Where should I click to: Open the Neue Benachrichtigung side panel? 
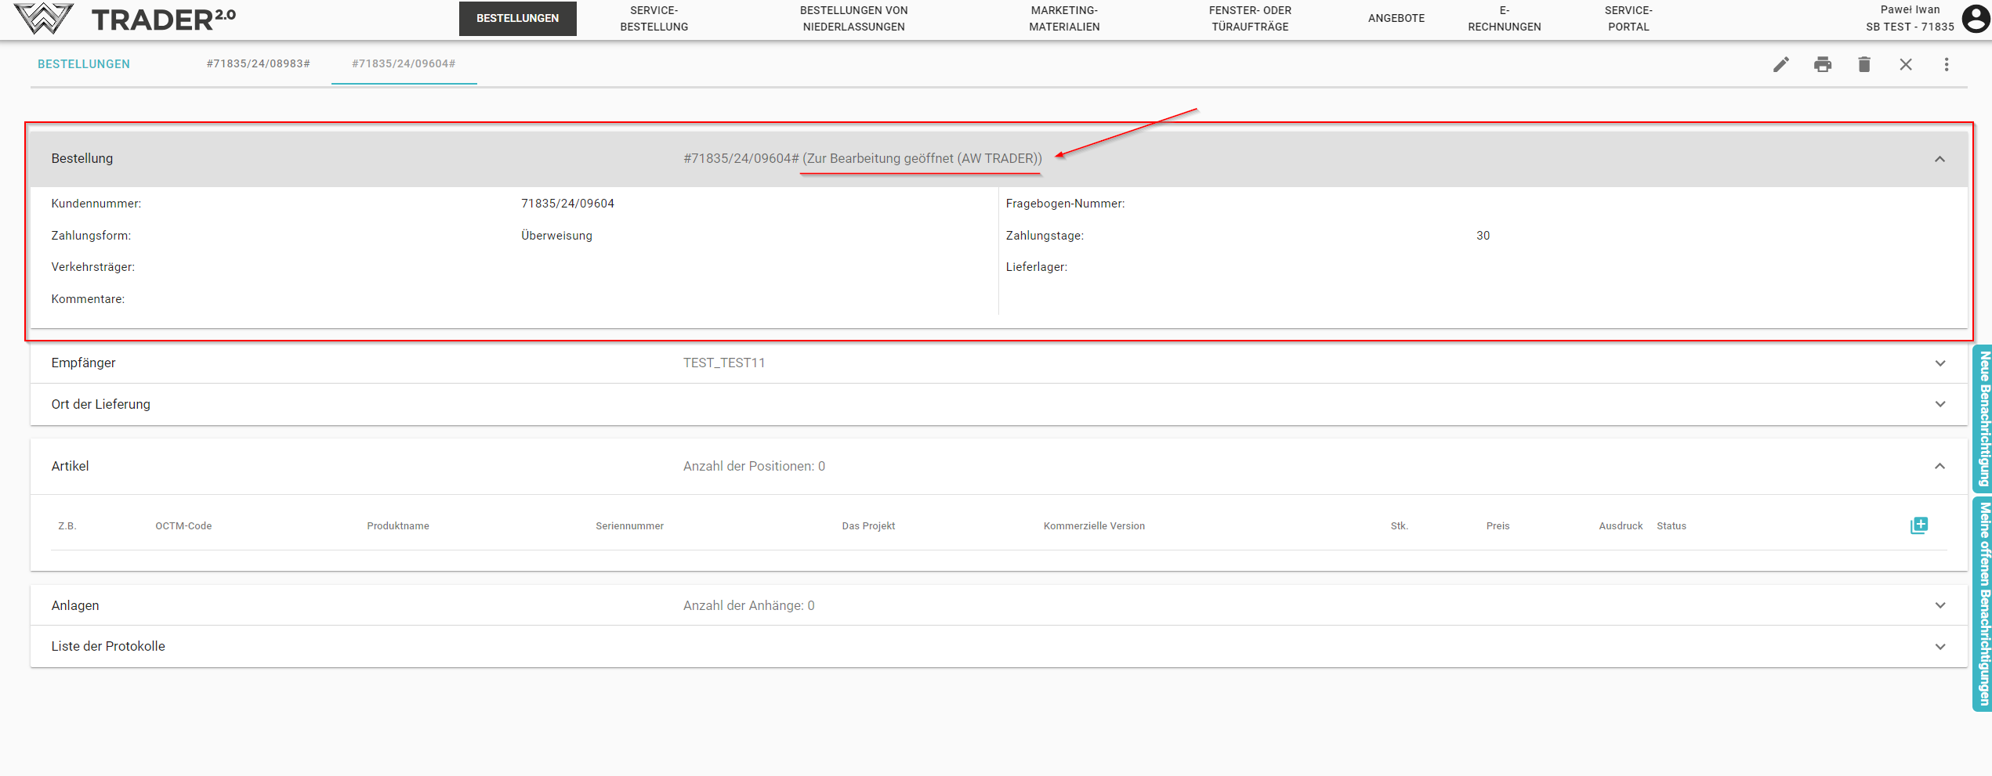point(1983,418)
